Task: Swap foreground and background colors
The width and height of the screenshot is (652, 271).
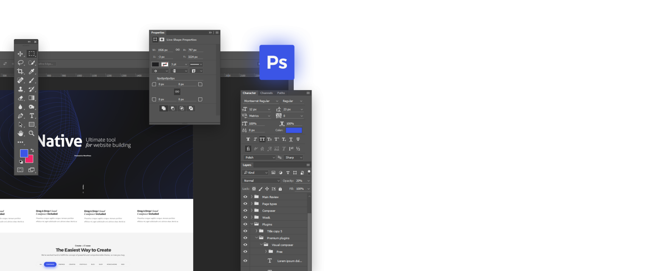Action: coord(32,150)
